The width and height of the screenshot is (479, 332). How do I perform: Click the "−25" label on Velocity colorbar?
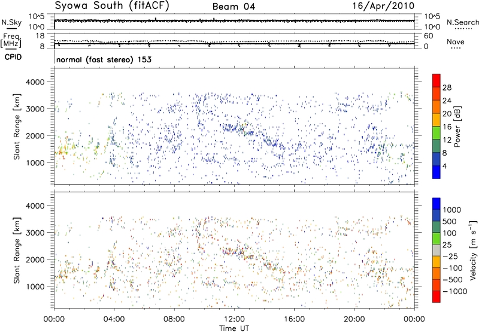pyautogui.click(x=450, y=256)
